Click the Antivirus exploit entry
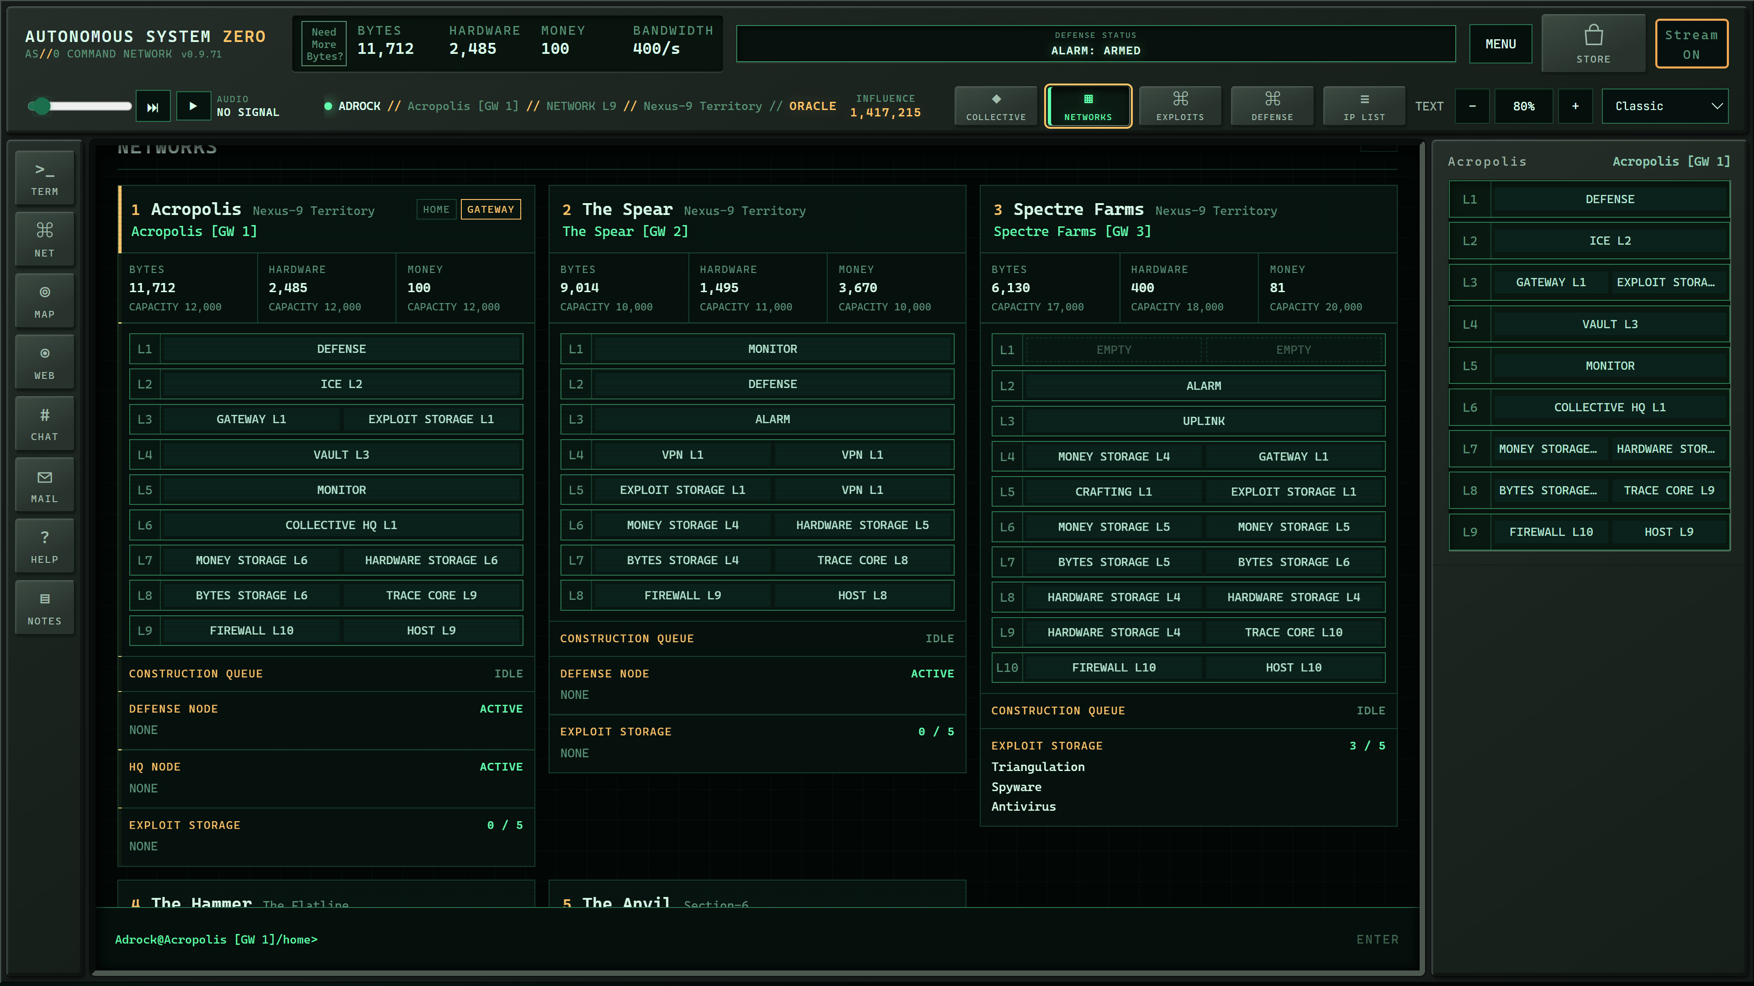The height and width of the screenshot is (986, 1754). coord(1023,806)
